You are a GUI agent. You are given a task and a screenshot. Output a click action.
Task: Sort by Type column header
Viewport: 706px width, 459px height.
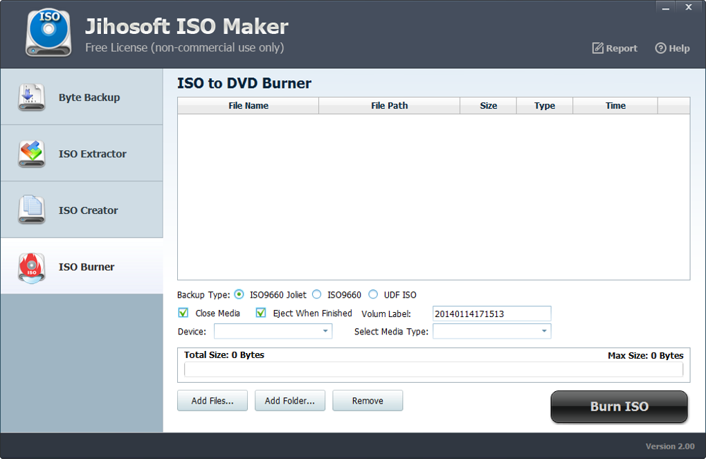(544, 105)
